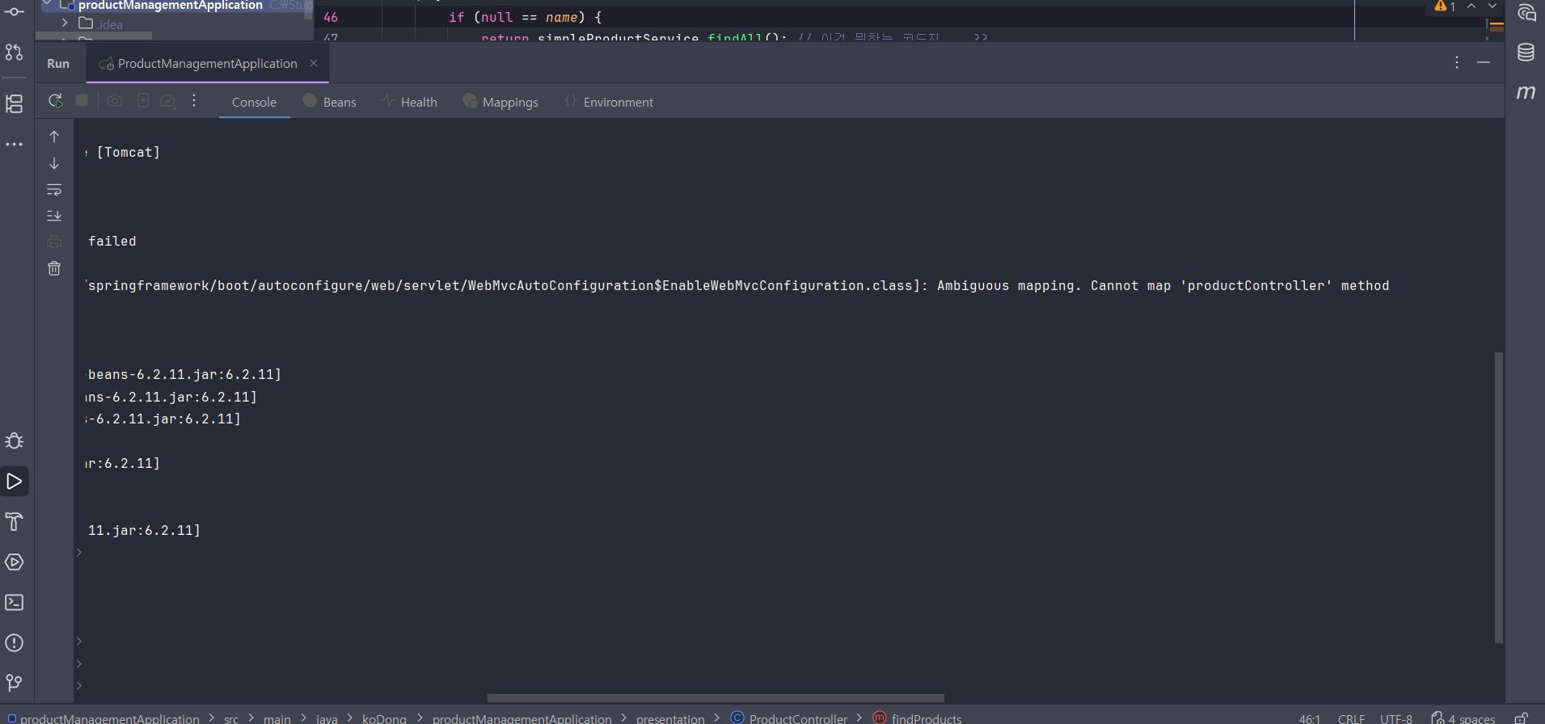The height and width of the screenshot is (724, 1545).
Task: Open line and column position 46:1
Action: click(1309, 718)
